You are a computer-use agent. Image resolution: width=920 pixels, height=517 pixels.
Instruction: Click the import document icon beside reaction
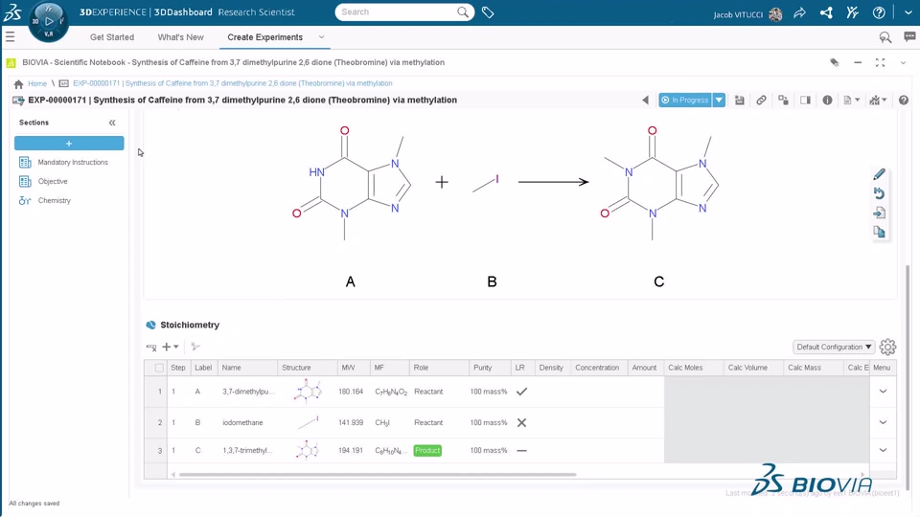coord(879,213)
